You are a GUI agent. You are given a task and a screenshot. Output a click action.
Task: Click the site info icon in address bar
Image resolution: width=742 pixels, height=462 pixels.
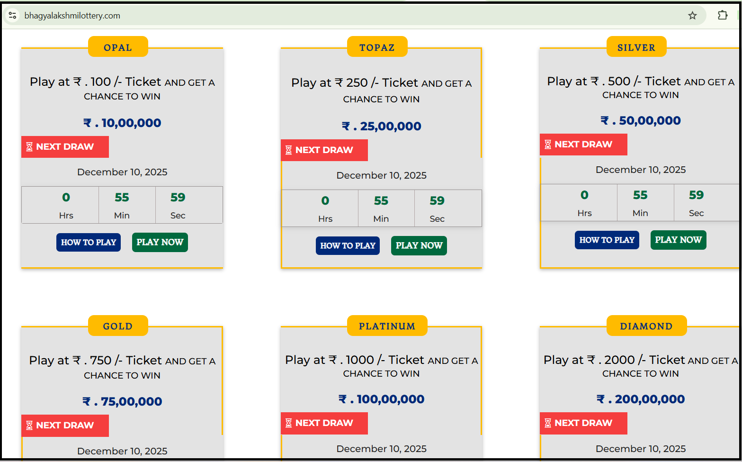coord(13,16)
